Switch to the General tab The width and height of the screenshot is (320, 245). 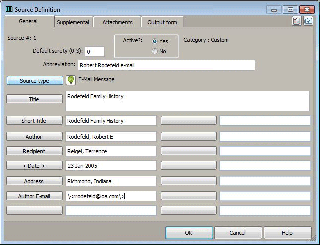[28, 21]
